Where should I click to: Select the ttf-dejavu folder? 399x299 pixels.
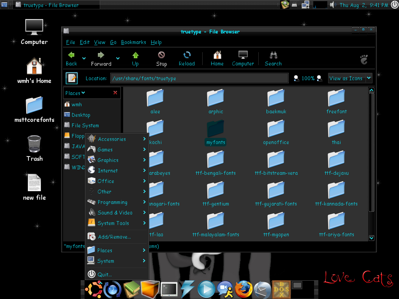tap(336, 163)
